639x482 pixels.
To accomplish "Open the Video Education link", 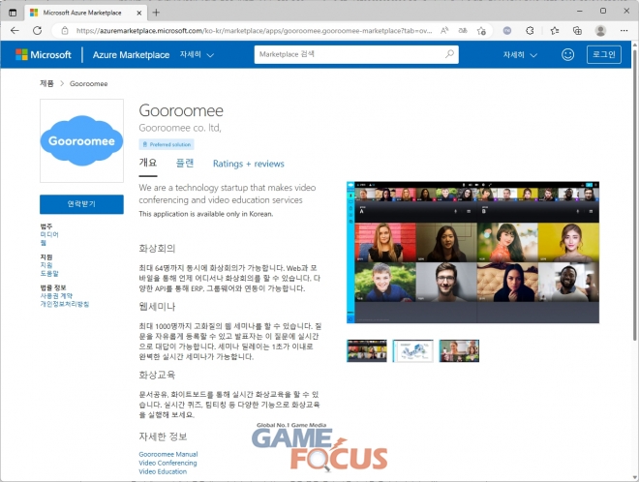I will 163,471.
